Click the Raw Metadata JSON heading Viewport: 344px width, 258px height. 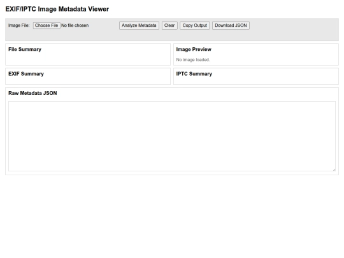(x=32, y=93)
